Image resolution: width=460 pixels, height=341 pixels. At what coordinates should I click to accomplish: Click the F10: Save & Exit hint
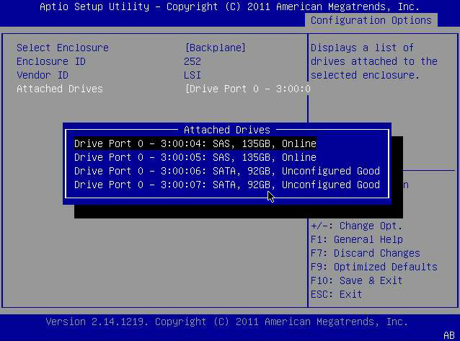pyautogui.click(x=356, y=280)
